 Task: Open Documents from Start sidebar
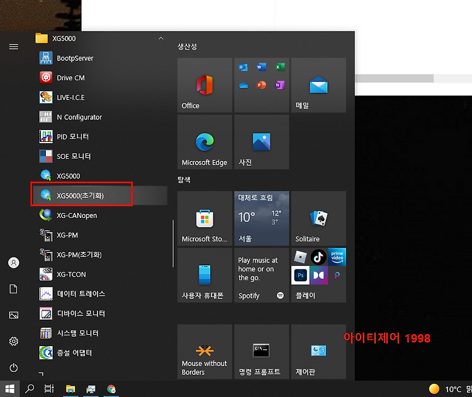pos(14,289)
